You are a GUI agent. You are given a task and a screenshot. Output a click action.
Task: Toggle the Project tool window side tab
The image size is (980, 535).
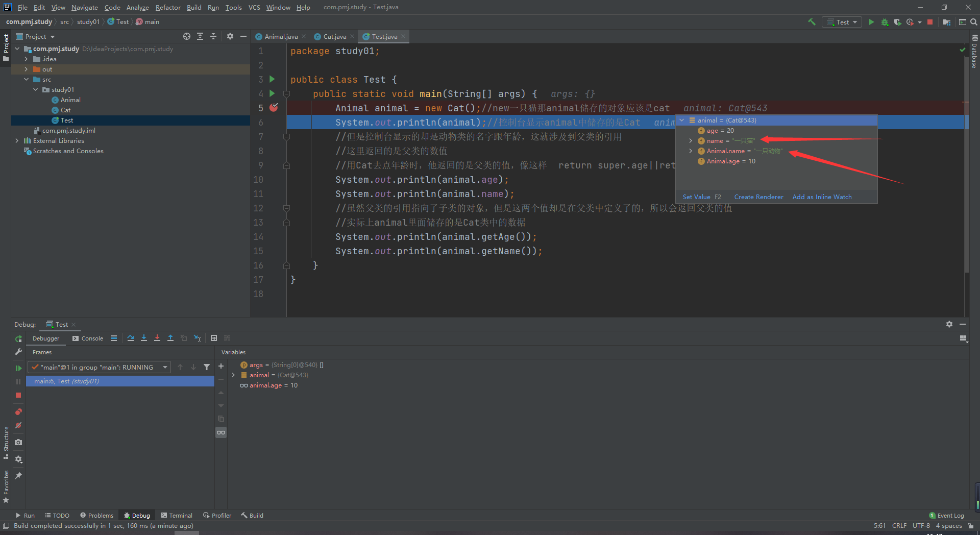click(x=6, y=47)
